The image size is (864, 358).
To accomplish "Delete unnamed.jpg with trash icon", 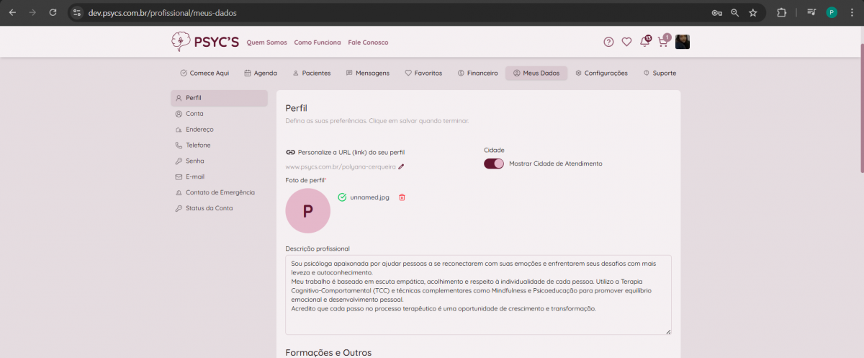I will [402, 197].
